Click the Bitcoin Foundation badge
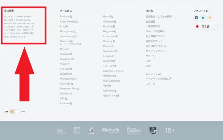This screenshot has height=140, width=223. pos(134,130)
